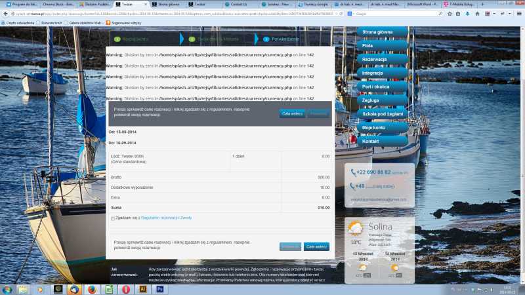Go to Flota in the side menu
525x295 pixels.
[x=369, y=46]
